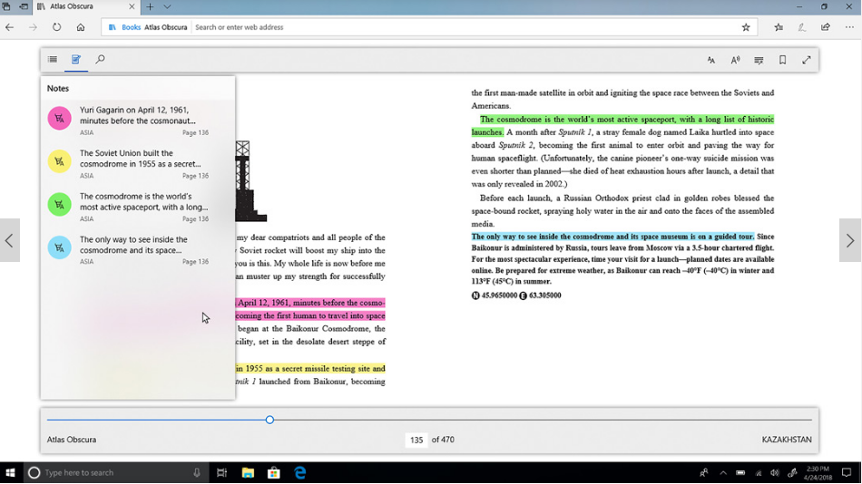Image resolution: width=862 pixels, height=484 pixels.
Task: Expand the tab previews chevron
Action: [x=167, y=6]
